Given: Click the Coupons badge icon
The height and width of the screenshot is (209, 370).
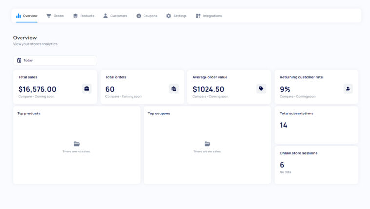Looking at the screenshot, I should pos(139,16).
